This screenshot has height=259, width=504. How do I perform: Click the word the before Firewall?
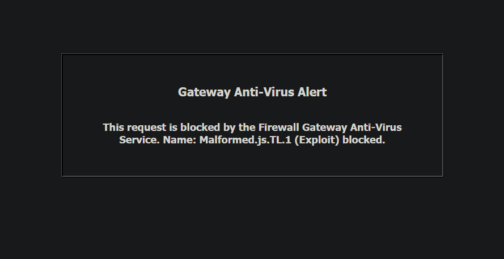pyautogui.click(x=247, y=128)
